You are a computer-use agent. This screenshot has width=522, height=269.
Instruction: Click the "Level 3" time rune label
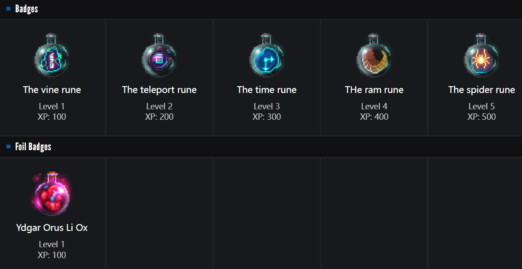point(266,107)
